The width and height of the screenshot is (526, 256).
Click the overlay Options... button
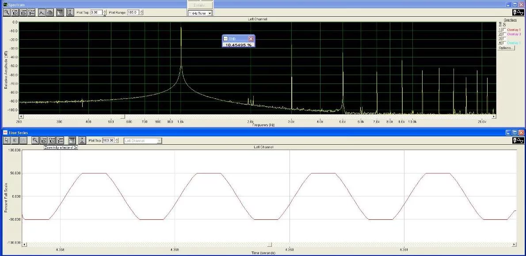(x=506, y=48)
